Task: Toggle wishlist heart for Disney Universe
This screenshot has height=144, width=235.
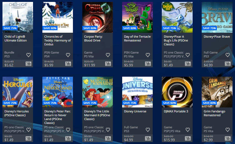Action: 148,130
